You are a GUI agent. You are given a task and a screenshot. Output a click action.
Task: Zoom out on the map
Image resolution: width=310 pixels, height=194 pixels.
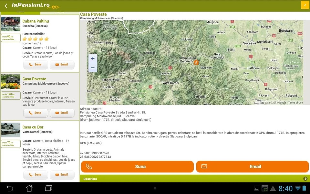tap(93, 68)
